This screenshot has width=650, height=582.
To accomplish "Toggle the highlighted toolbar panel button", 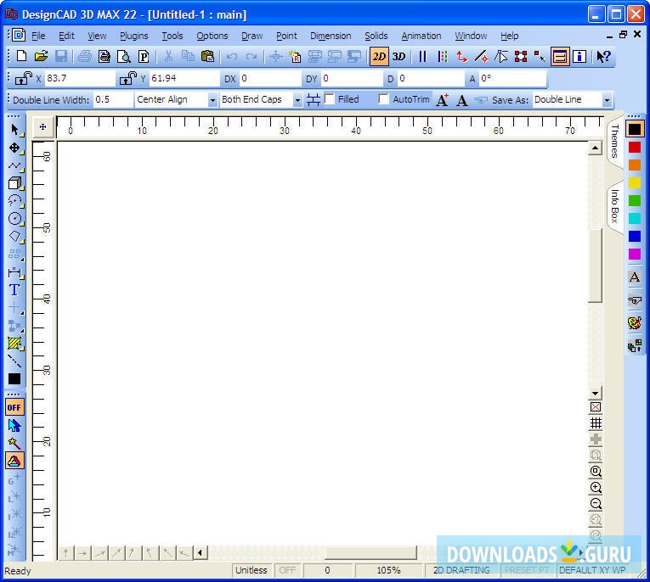I will point(560,56).
